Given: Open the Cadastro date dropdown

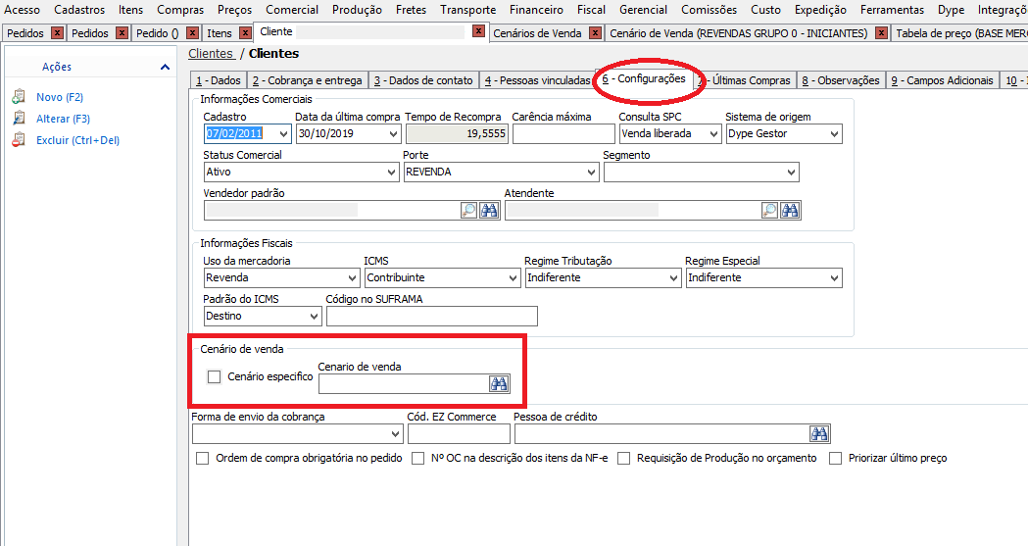Looking at the screenshot, I should click(x=283, y=133).
